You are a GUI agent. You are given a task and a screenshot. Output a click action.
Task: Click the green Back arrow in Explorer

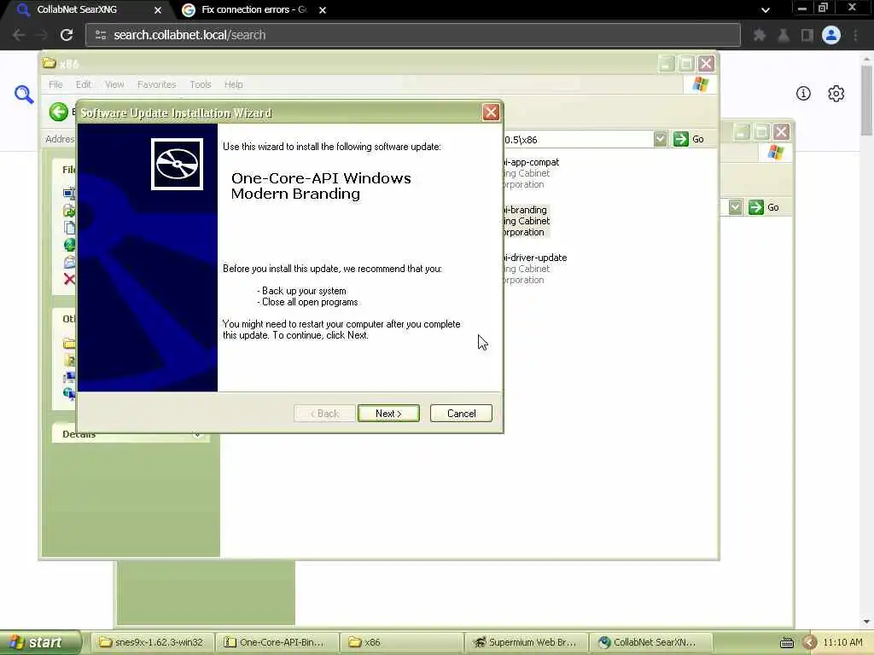59,112
